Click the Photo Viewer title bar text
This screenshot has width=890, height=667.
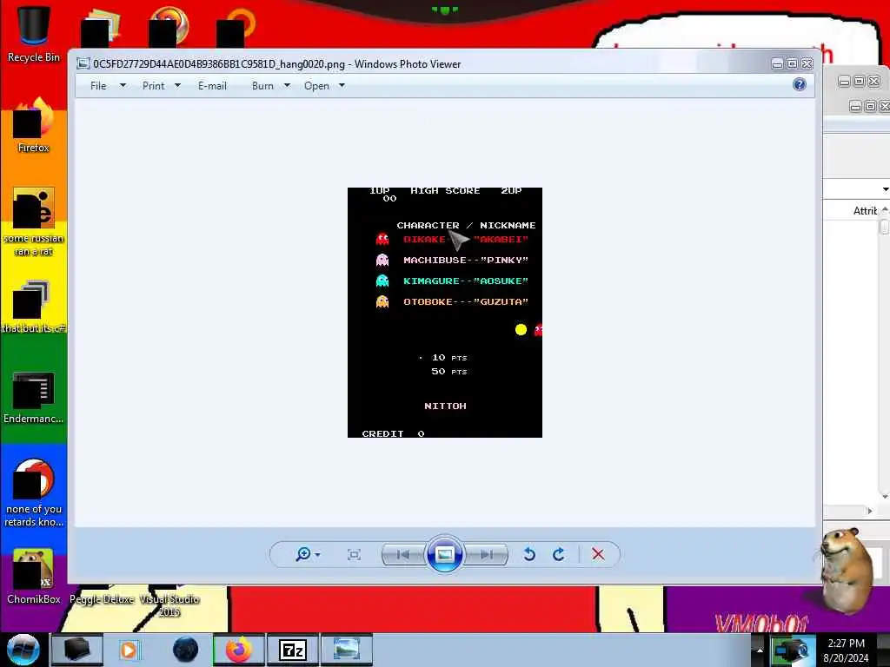[277, 64]
